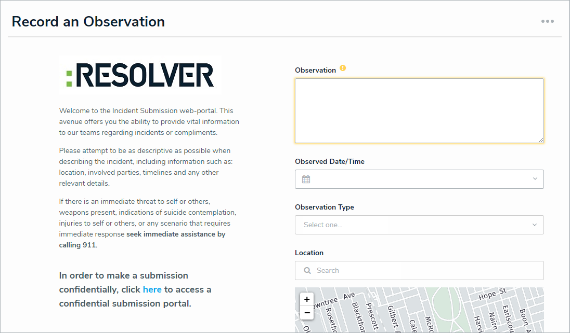
Task: Click inside the Observation text area
Action: click(419, 110)
